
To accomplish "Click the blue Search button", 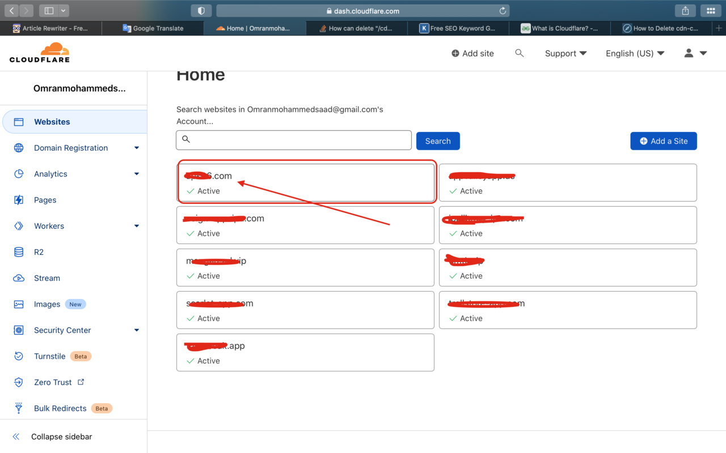I will coord(438,141).
